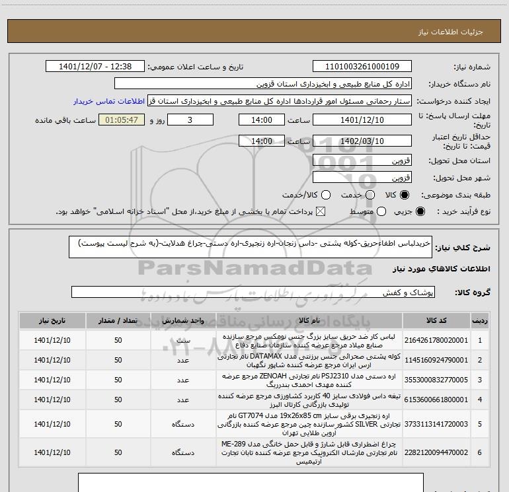Click the نام کالا column header

pyautogui.click(x=309, y=320)
